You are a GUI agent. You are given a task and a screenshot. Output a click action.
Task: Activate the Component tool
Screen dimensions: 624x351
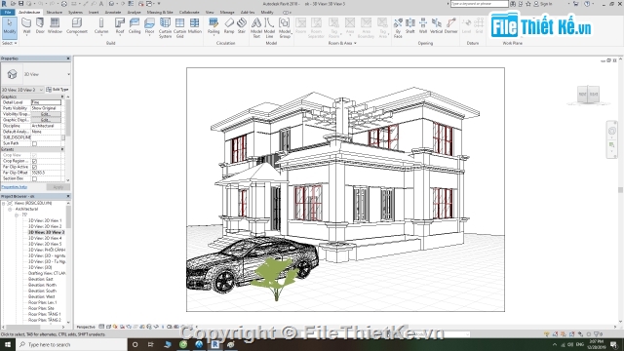[x=77, y=26]
